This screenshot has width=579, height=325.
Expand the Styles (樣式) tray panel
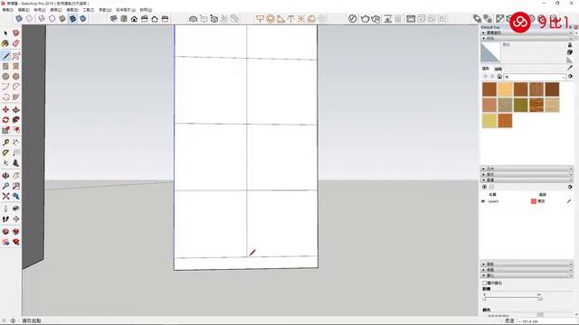tap(527, 174)
